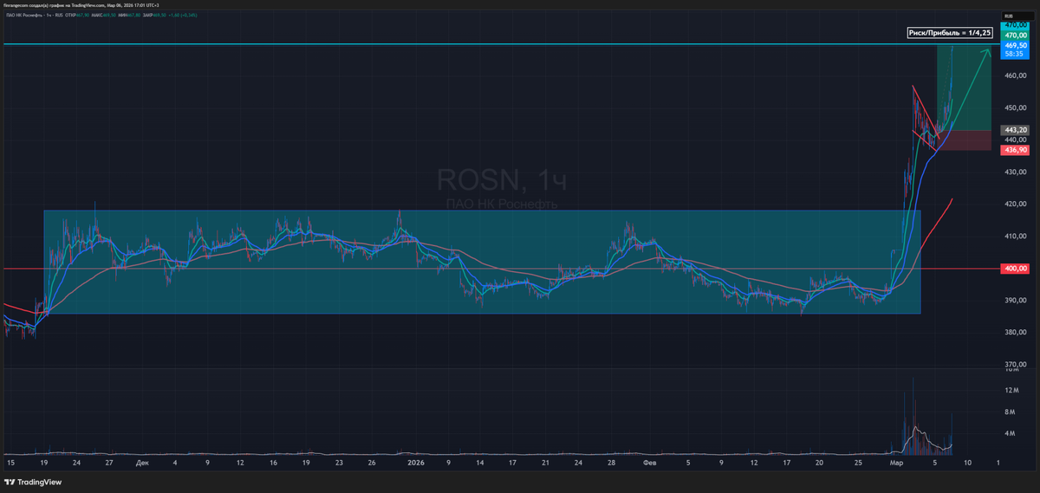Click the 28 date label on time axis
Viewport: 1040px width, 493px height.
611,463
